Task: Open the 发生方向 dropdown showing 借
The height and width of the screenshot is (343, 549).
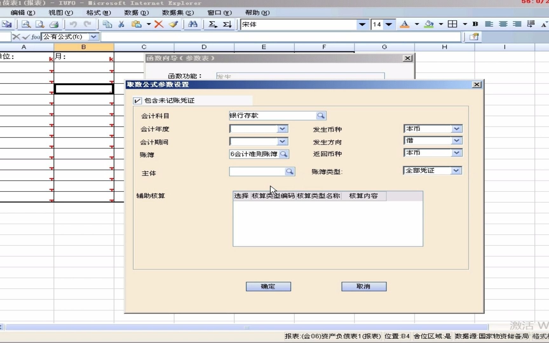Action: pyautogui.click(x=457, y=140)
